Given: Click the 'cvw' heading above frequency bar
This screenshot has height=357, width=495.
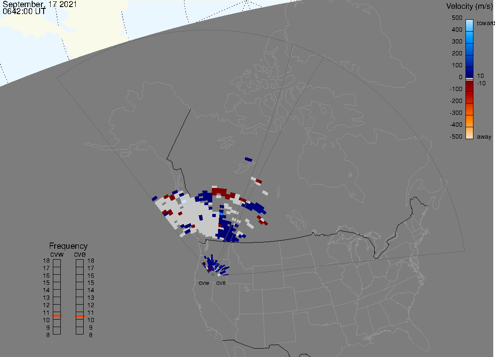Looking at the screenshot, I should 57,254.
